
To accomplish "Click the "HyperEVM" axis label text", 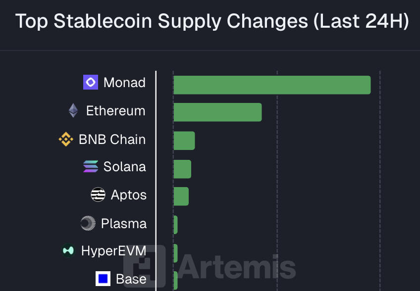I will pyautogui.click(x=114, y=251).
